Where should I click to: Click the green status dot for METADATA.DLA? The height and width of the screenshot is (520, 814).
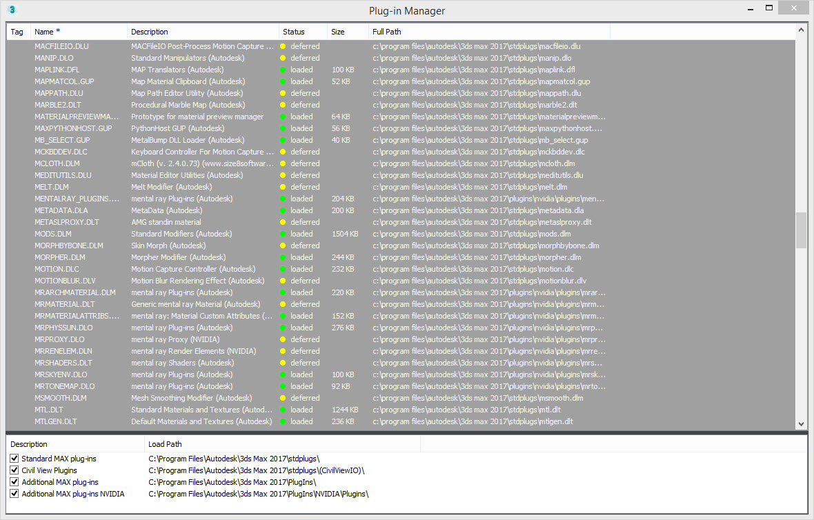coord(283,210)
